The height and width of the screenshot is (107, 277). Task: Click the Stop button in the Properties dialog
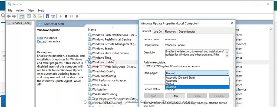(x=175, y=96)
